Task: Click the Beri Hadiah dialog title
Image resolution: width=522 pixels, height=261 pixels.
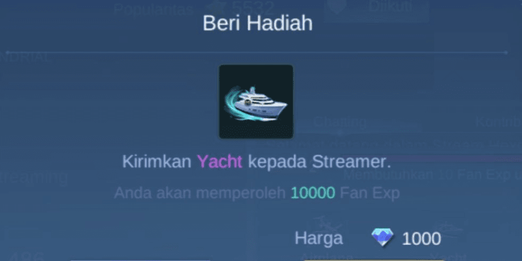Action: click(258, 23)
